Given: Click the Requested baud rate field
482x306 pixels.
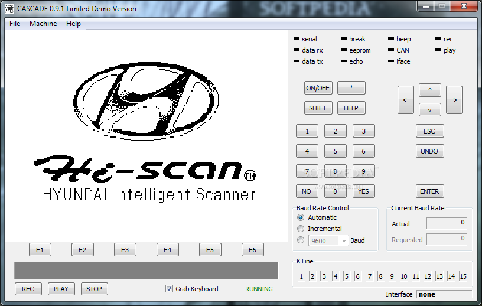Looking at the screenshot, I should [x=447, y=239].
